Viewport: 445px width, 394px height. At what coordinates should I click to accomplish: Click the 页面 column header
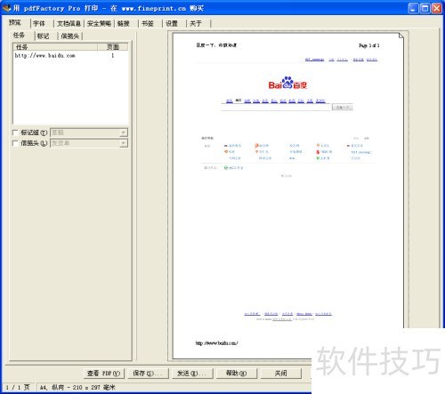coord(113,47)
